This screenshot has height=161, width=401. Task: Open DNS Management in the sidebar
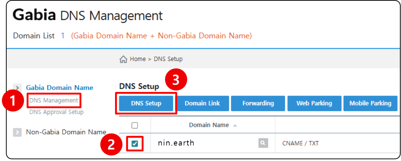point(54,100)
